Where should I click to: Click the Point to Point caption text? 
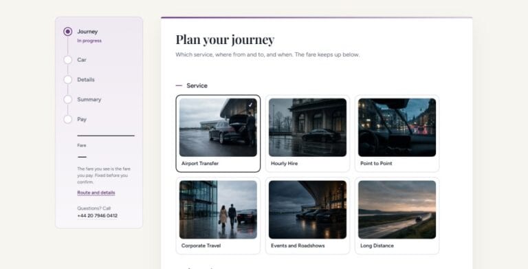(376, 164)
